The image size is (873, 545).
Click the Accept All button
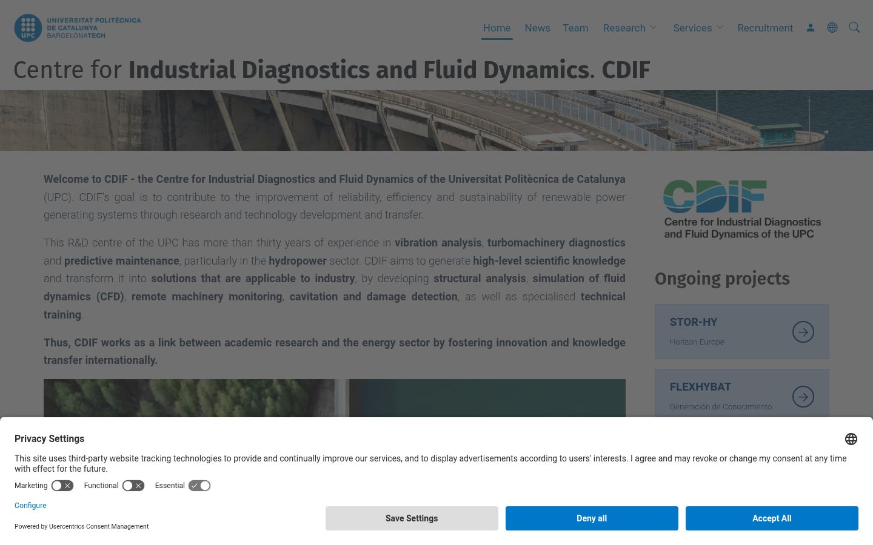point(772,518)
